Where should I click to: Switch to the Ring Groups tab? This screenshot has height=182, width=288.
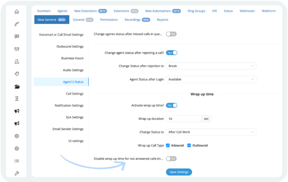pos(196,11)
